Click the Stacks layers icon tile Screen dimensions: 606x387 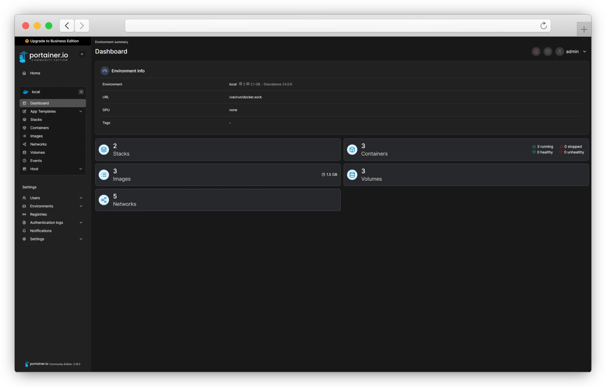(104, 150)
